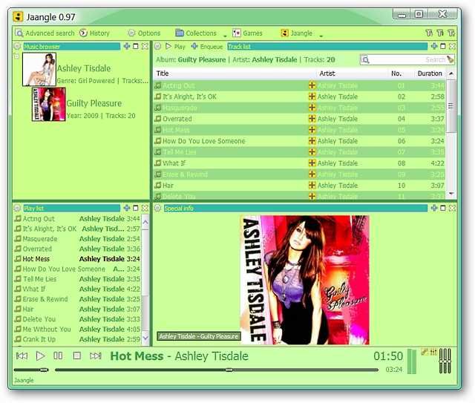Click Enqueue in the Track list header
The height and width of the screenshot is (403, 475).
pyautogui.click(x=207, y=46)
